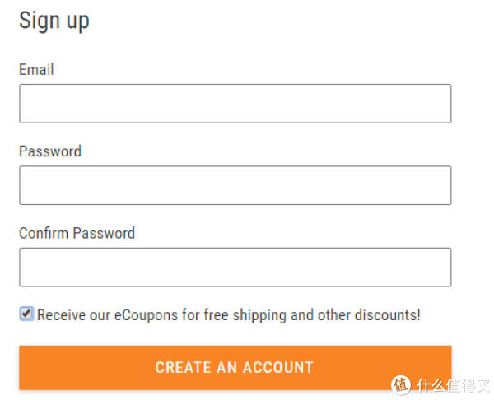Uncheck the eCoupons subscription checkbox
The width and height of the screenshot is (494, 400).
(26, 314)
